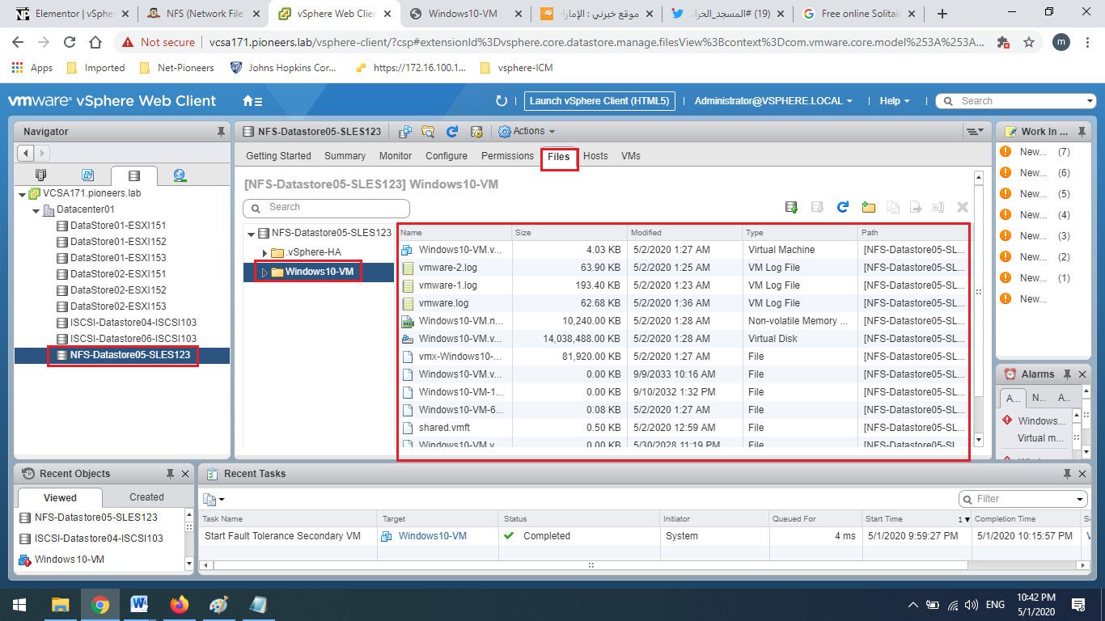Click the global refresh icon in header
Screen dimensions: 1105x621
point(502,101)
